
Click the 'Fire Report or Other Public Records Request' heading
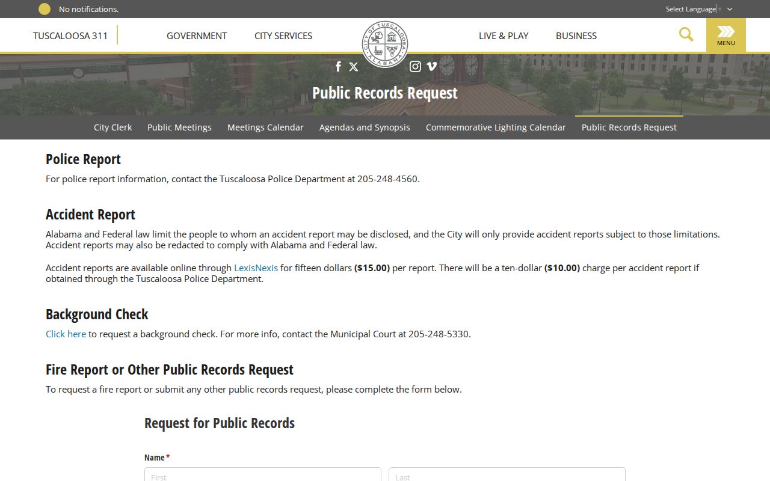pos(170,370)
